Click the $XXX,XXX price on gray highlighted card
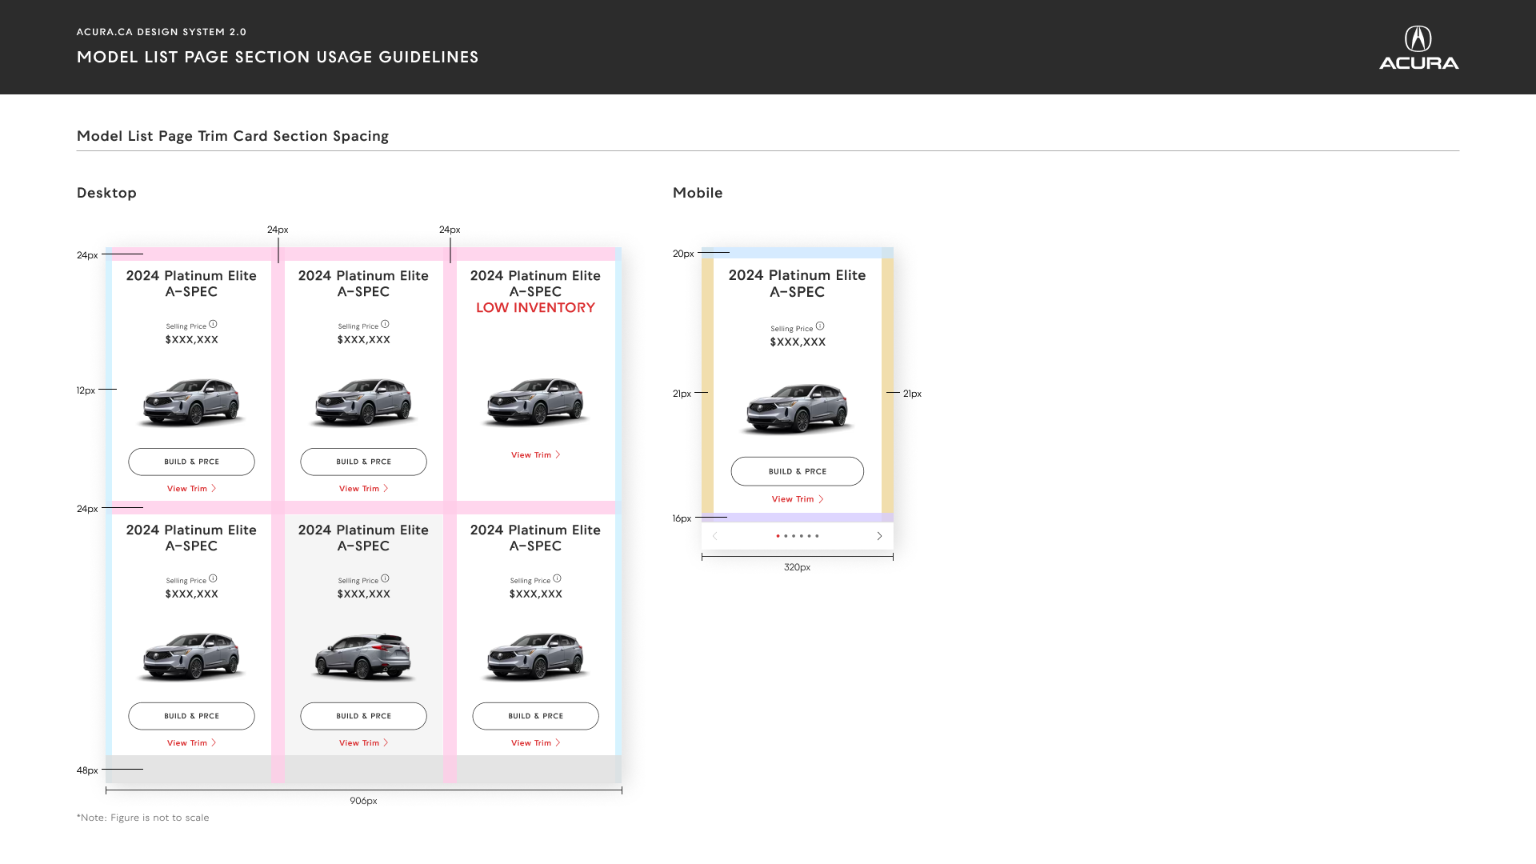Screen dimensions: 1536x864 click(x=363, y=594)
